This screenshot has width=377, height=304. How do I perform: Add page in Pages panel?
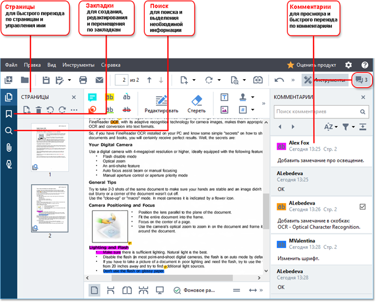click(27, 110)
